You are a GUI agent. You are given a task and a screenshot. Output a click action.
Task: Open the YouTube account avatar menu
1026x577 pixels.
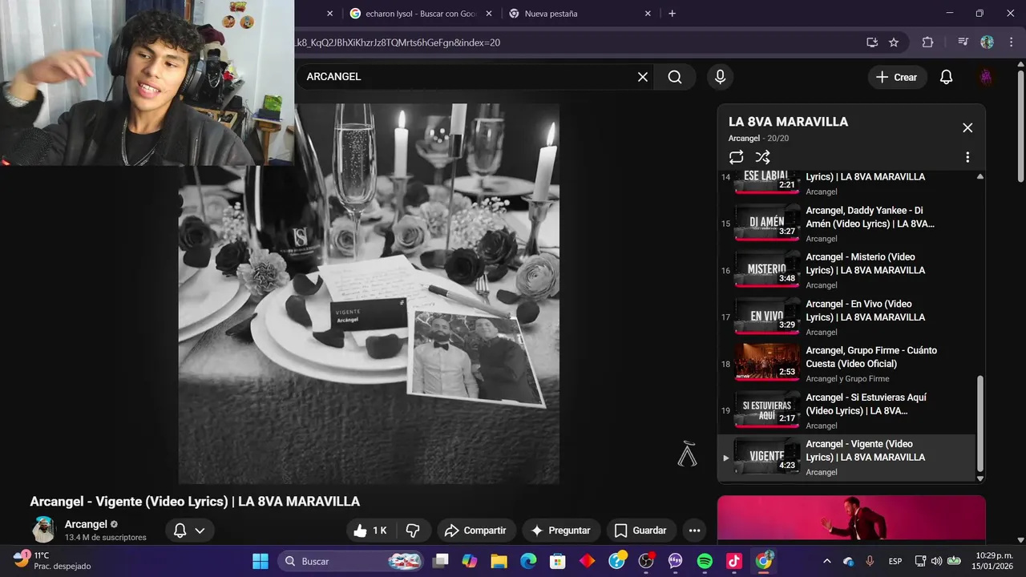[x=986, y=77]
